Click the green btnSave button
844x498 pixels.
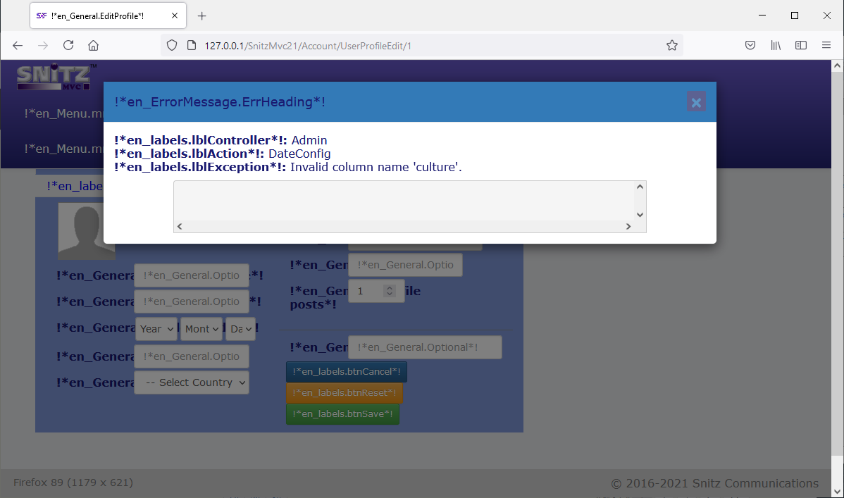(342, 414)
